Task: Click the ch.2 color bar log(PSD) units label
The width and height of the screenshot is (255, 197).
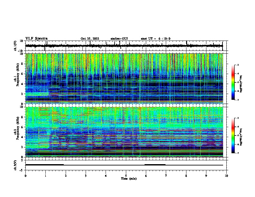Action: [x=241, y=137]
